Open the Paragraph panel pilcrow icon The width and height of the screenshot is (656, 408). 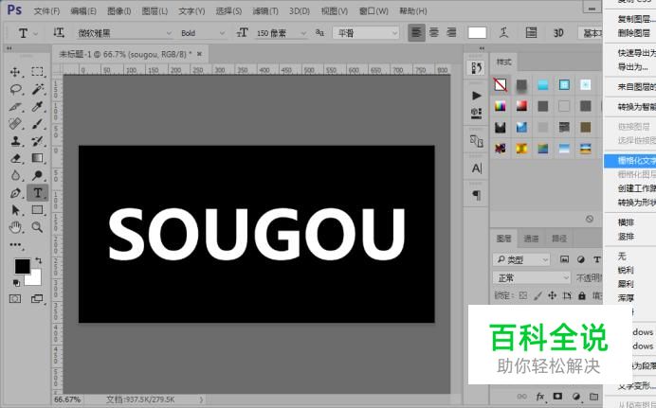click(x=477, y=195)
